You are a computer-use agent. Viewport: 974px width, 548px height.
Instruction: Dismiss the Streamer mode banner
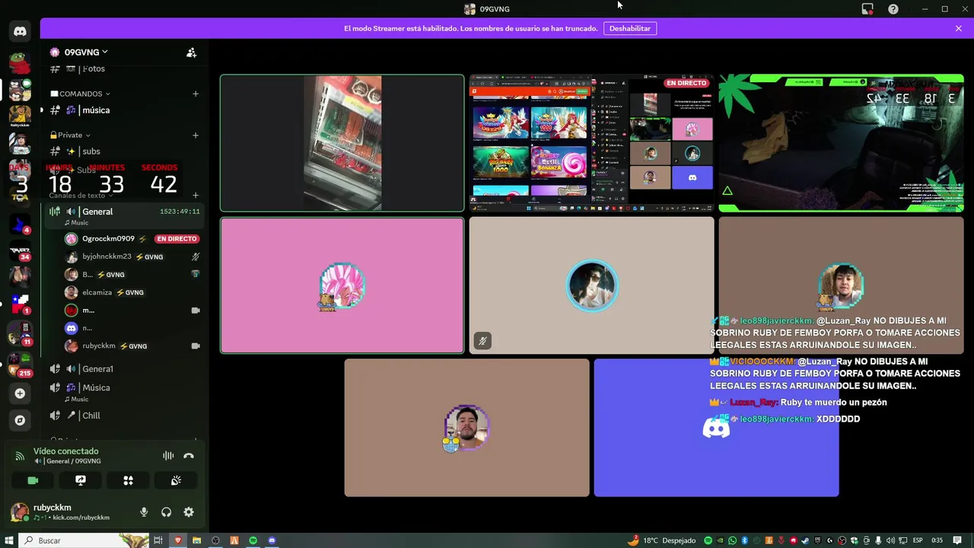(x=959, y=28)
